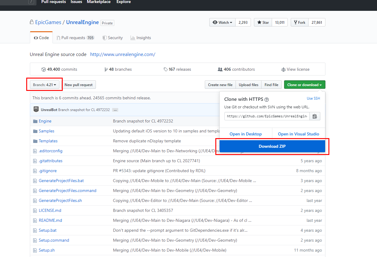The width and height of the screenshot is (377, 257).
Task: Switch to the Code tab
Action: click(41, 38)
